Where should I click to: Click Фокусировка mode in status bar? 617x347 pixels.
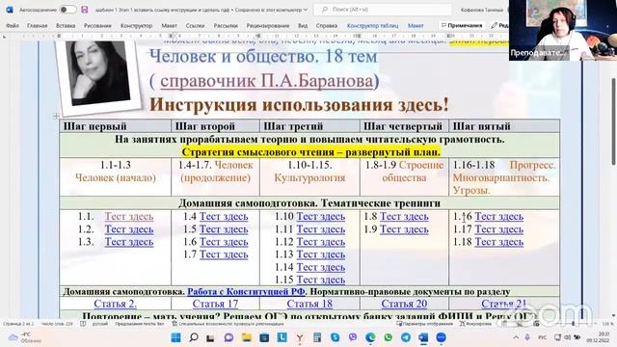475,324
